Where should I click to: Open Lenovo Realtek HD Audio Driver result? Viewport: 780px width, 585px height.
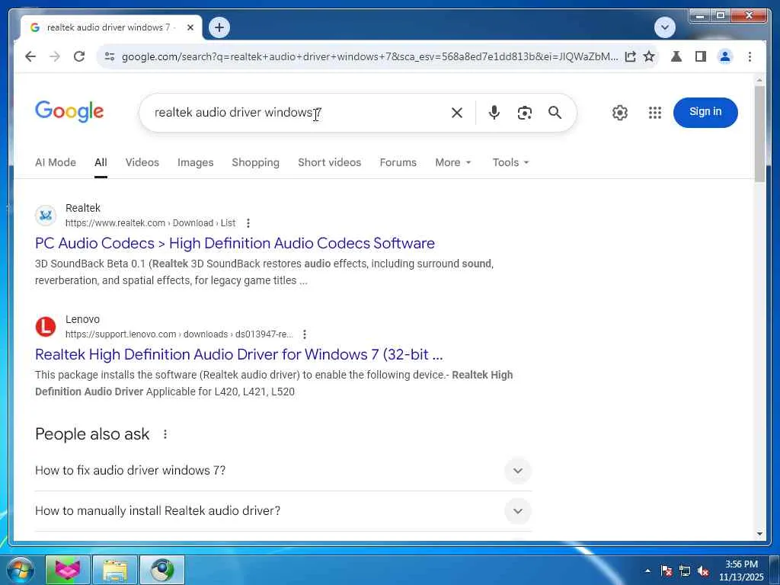pyautogui.click(x=238, y=355)
